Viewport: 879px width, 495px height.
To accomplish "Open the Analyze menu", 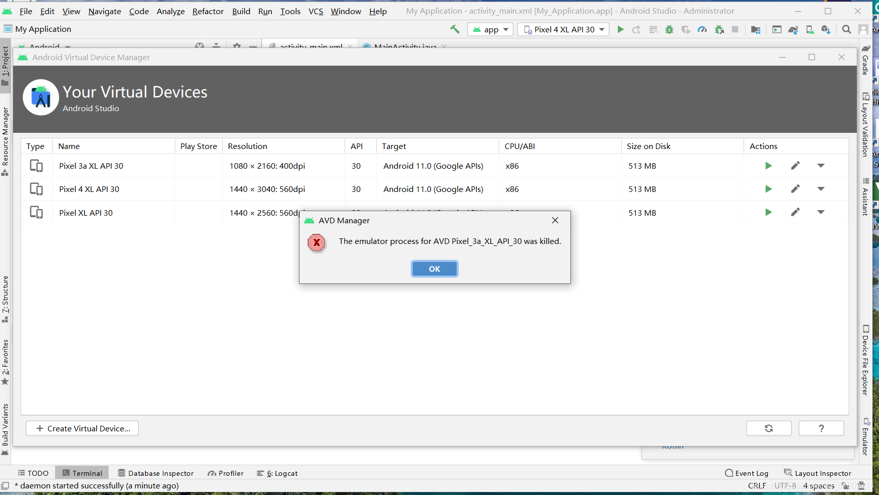I will point(171,11).
